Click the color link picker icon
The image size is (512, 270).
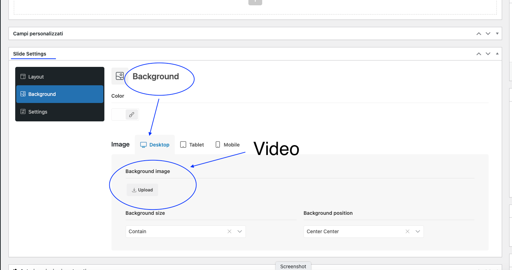coord(132,115)
